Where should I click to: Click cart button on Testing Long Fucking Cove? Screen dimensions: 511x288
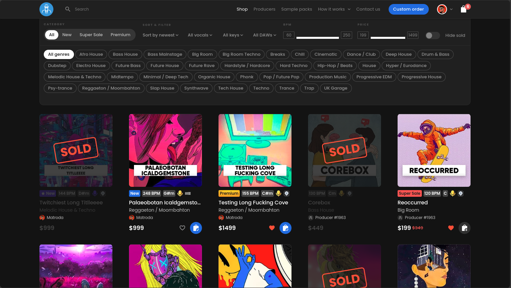point(285,228)
